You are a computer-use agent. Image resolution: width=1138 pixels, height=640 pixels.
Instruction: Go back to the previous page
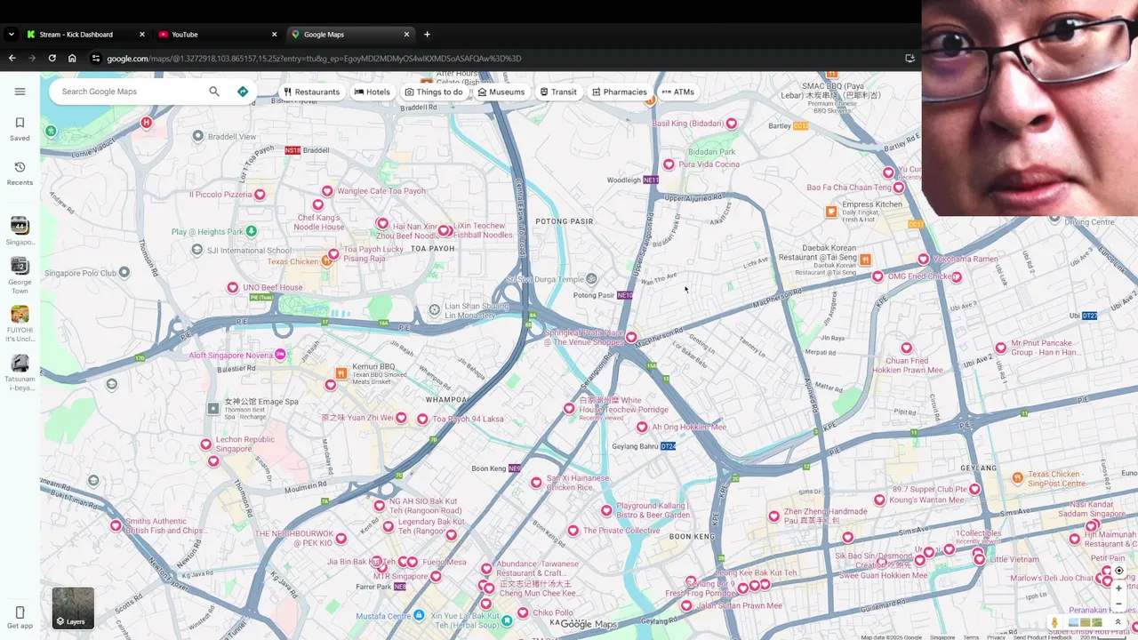pyautogui.click(x=12, y=59)
